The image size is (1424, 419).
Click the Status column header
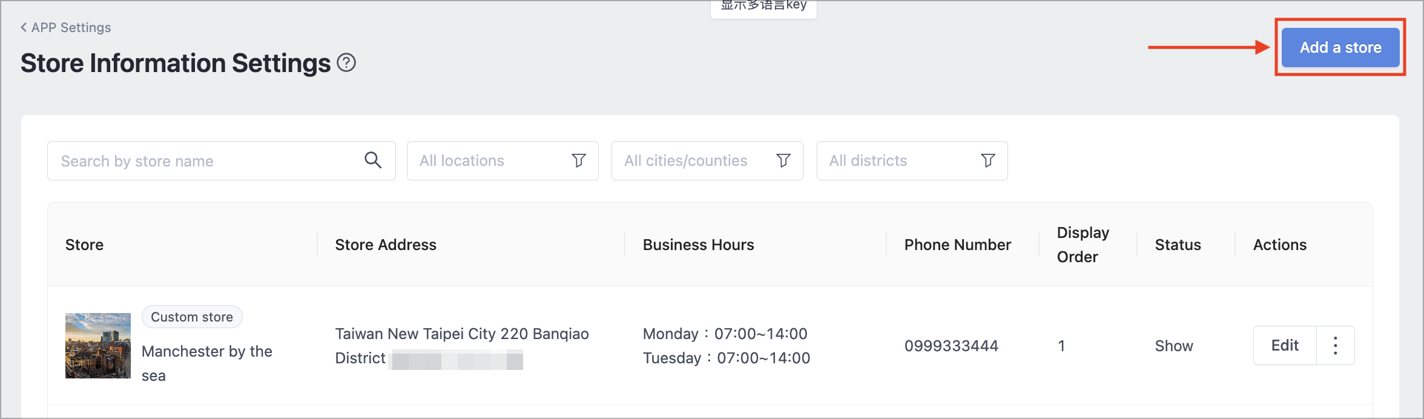coord(1178,245)
